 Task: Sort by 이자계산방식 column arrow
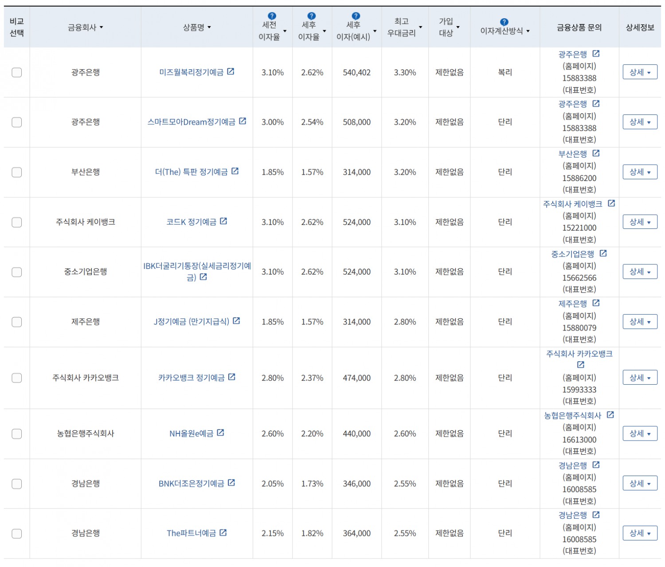tap(528, 31)
